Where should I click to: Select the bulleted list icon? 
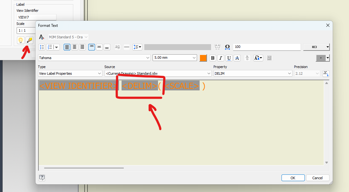click(x=42, y=47)
